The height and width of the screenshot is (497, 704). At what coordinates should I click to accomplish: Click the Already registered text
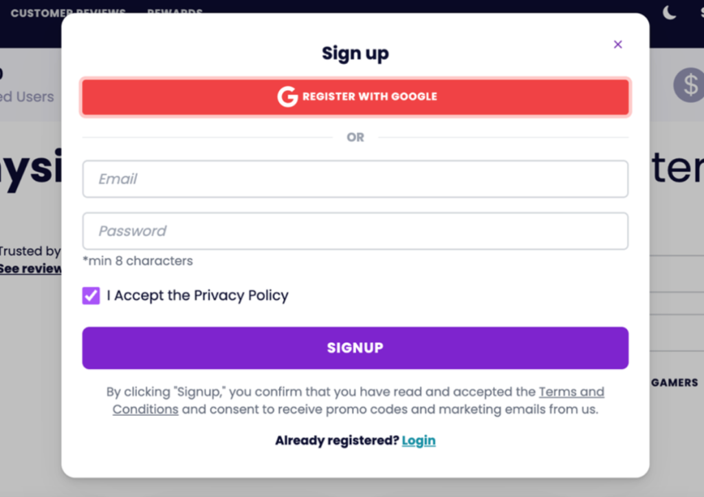(337, 441)
